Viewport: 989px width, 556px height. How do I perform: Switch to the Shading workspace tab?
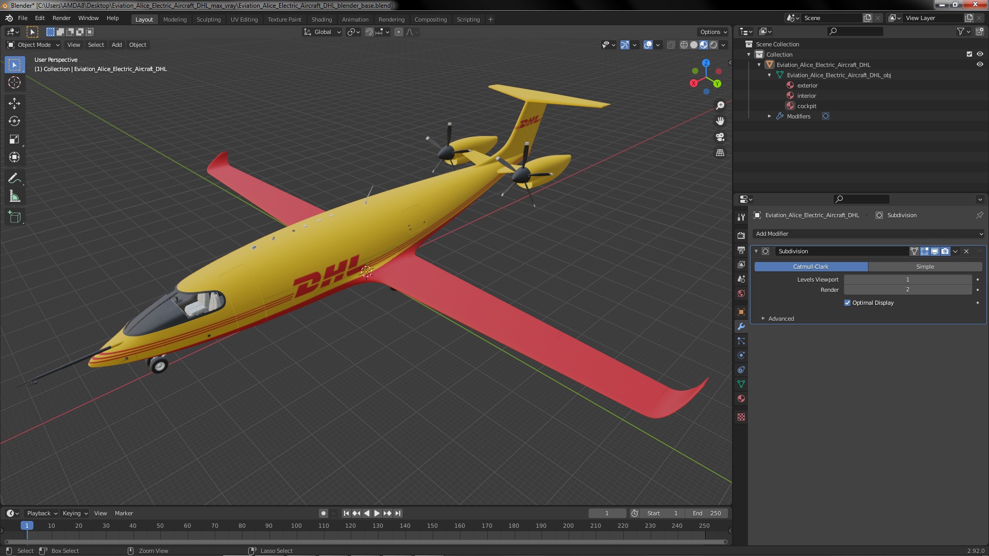[x=321, y=20]
